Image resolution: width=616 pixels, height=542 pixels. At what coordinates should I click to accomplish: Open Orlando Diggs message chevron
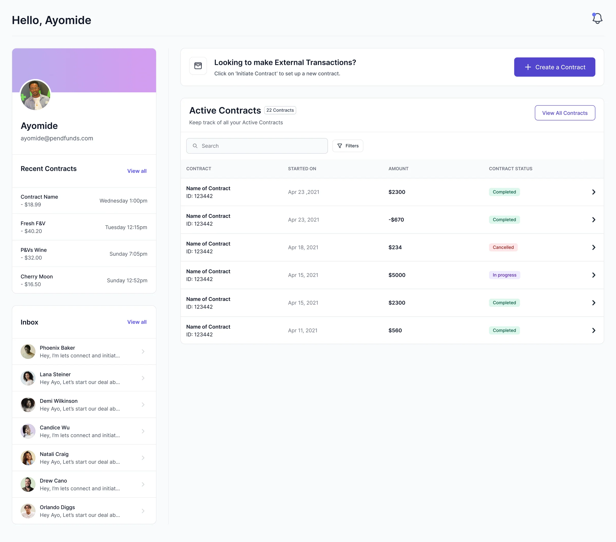click(x=143, y=511)
